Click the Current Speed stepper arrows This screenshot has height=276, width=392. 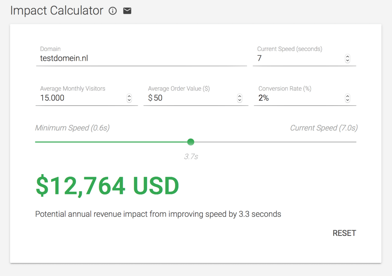[x=348, y=59]
